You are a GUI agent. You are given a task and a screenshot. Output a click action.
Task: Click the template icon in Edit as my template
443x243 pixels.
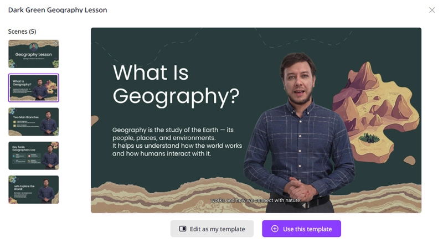pos(183,229)
